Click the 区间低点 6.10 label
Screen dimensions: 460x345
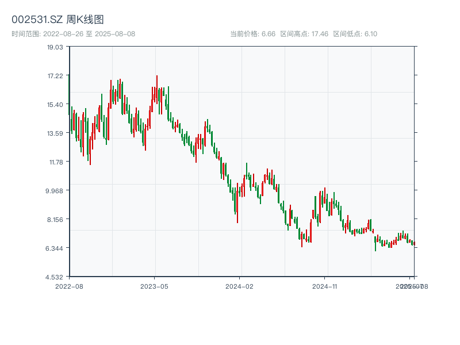(355, 34)
